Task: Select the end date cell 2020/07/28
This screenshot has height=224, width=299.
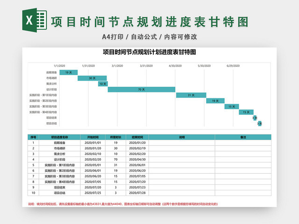Action: tap(137, 193)
